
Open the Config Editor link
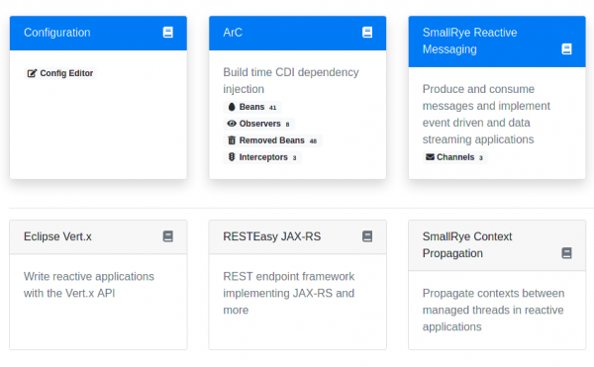click(x=59, y=73)
